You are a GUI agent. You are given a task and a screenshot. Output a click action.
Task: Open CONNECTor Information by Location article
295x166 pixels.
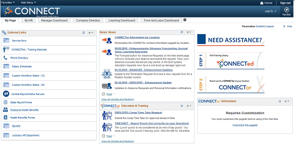pos(137,37)
